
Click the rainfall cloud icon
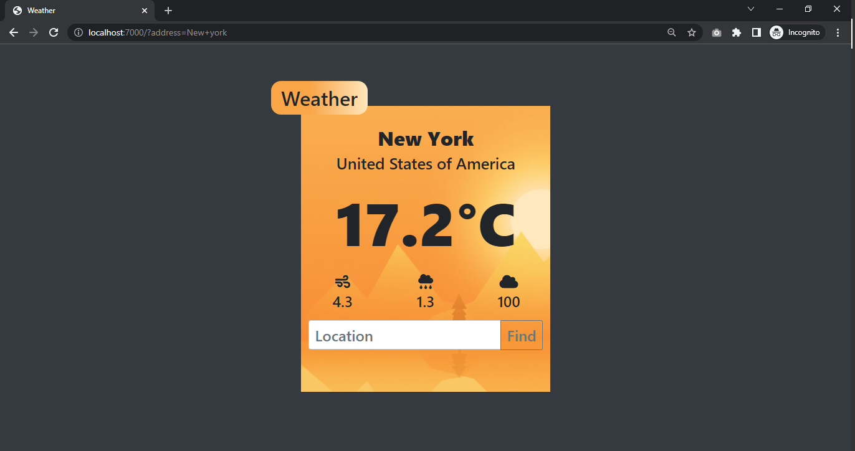point(426,282)
